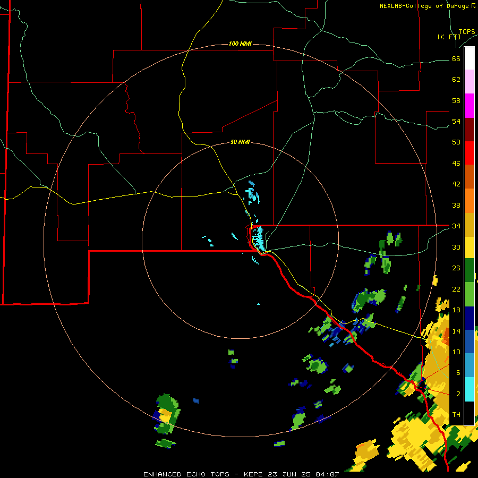Viewport: 478px width, 478px height.
Task: Click the single-digit legend value "2"
Action: click(458, 394)
